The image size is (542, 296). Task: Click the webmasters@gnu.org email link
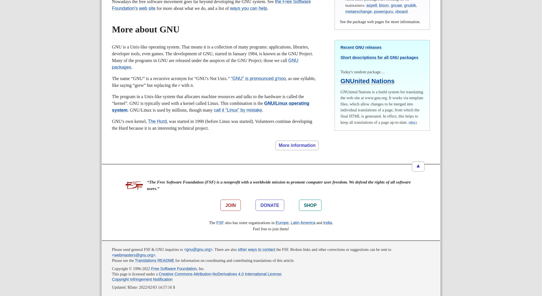(x=134, y=255)
